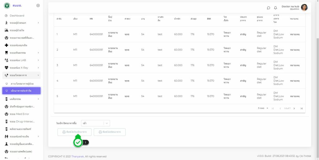The image size is (319, 160).
Task: Click the LAB microscope icon in sidebar
Action: pyautogui.click(x=6, y=60)
